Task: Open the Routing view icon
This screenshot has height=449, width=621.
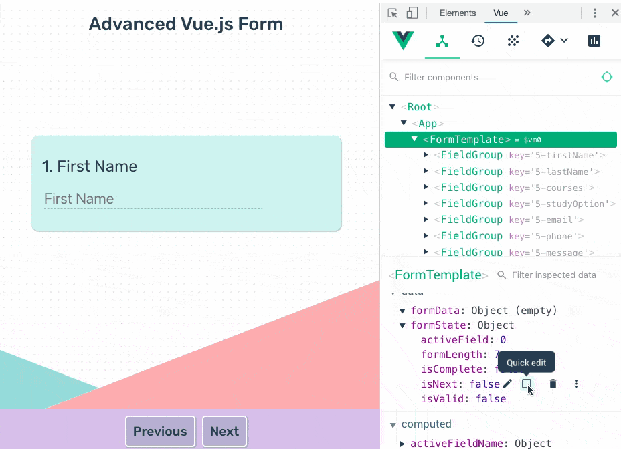Action: (548, 41)
